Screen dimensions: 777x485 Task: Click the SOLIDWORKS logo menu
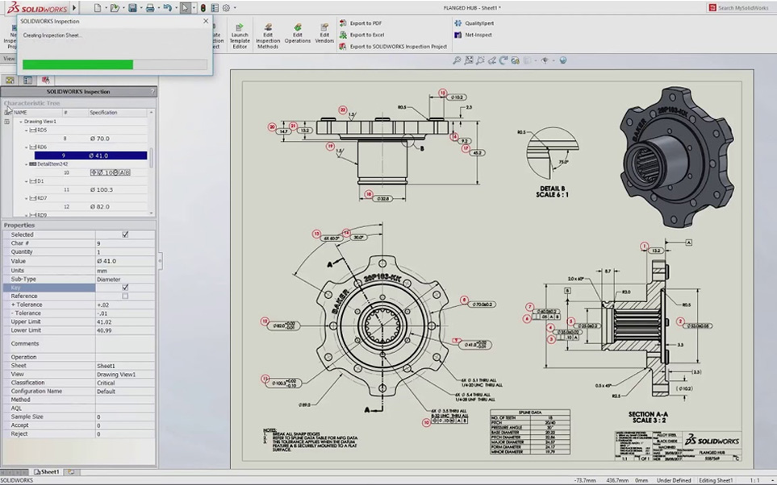37,8
